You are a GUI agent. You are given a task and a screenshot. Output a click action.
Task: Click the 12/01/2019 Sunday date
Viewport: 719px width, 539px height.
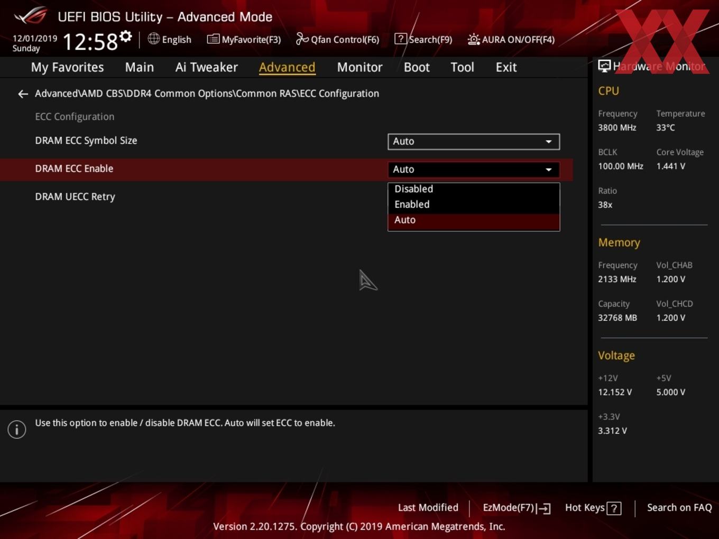(x=34, y=43)
